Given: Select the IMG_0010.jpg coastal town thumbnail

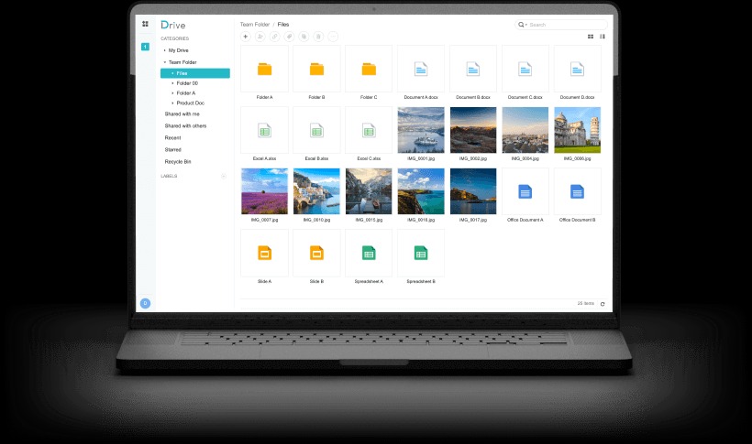Looking at the screenshot, I should (316, 191).
